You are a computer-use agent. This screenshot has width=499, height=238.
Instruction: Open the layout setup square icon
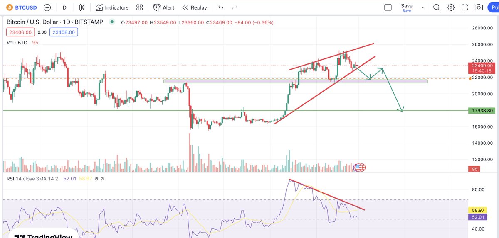(388, 7)
